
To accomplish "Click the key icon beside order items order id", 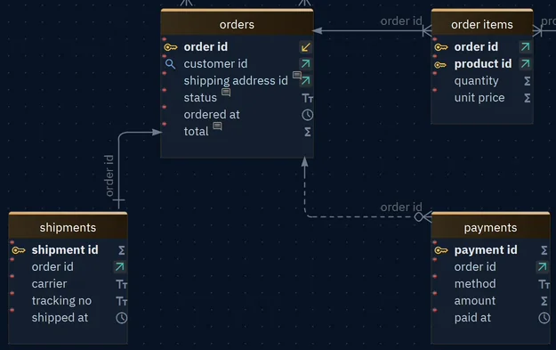I will pyautogui.click(x=441, y=47).
